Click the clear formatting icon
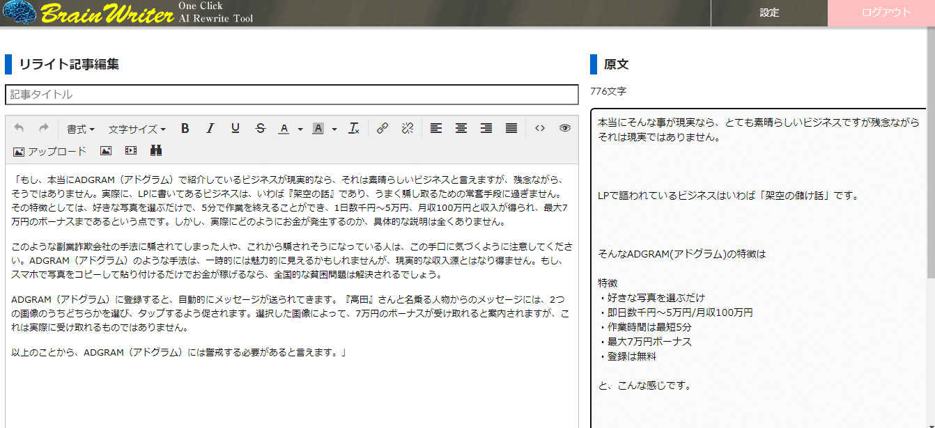 pos(354,129)
